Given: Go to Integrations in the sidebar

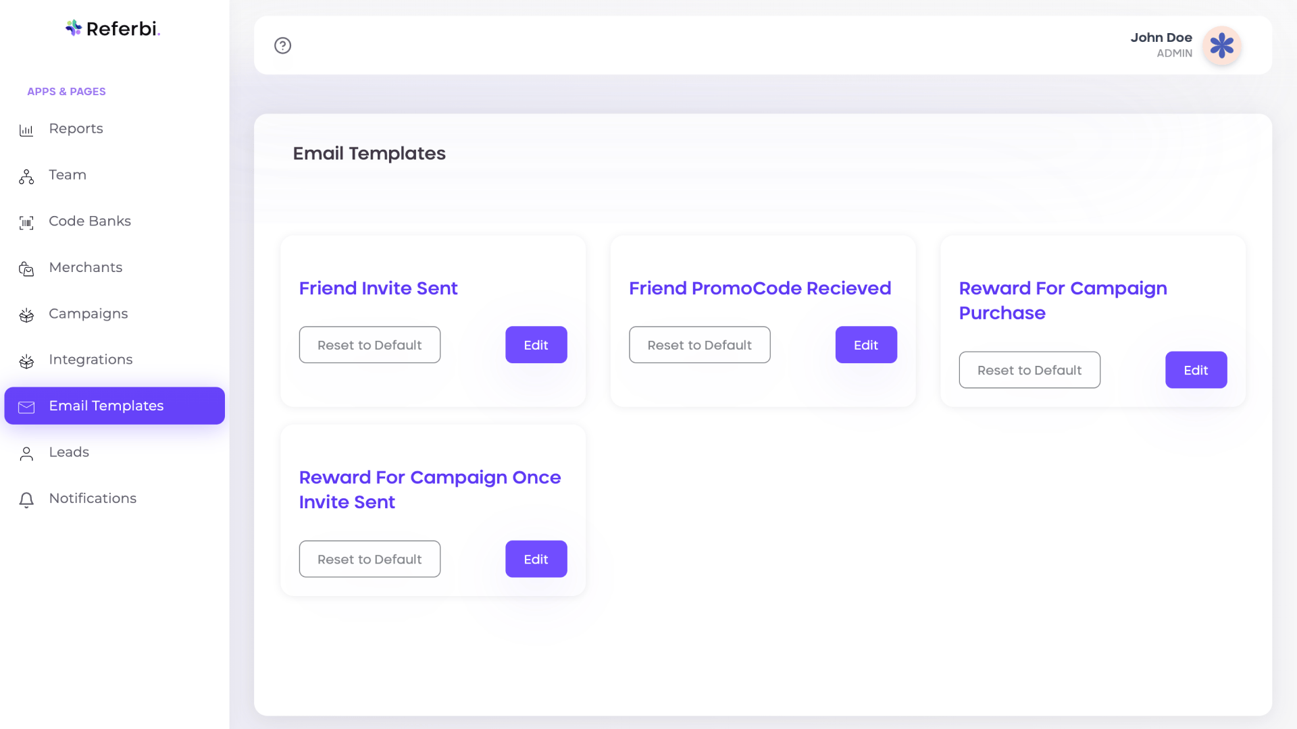Looking at the screenshot, I should click(x=91, y=360).
